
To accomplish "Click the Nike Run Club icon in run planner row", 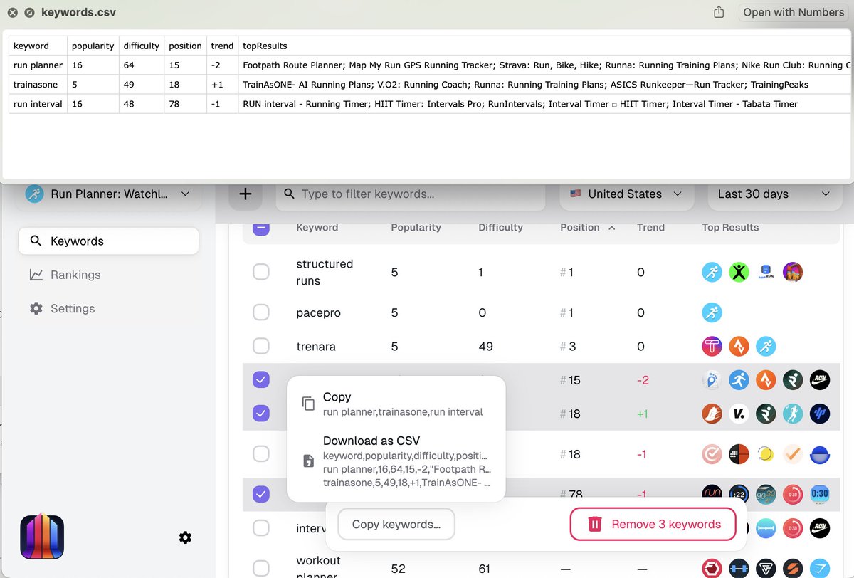I will click(820, 380).
